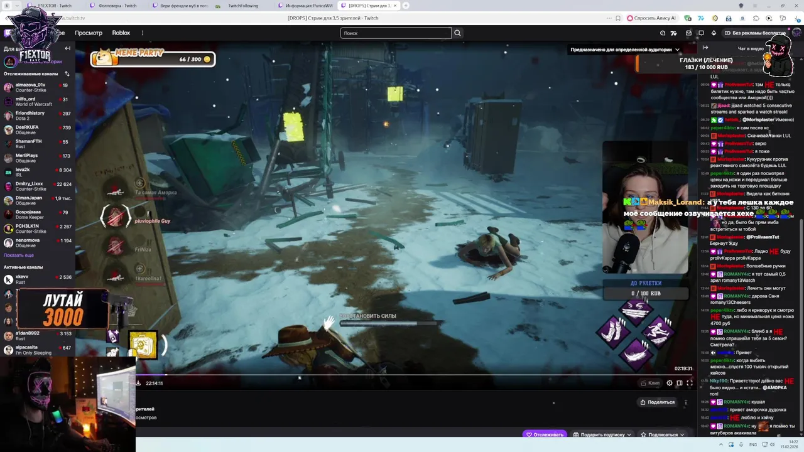Create a clip with Клип button
This screenshot has height=452, width=804.
(650, 383)
